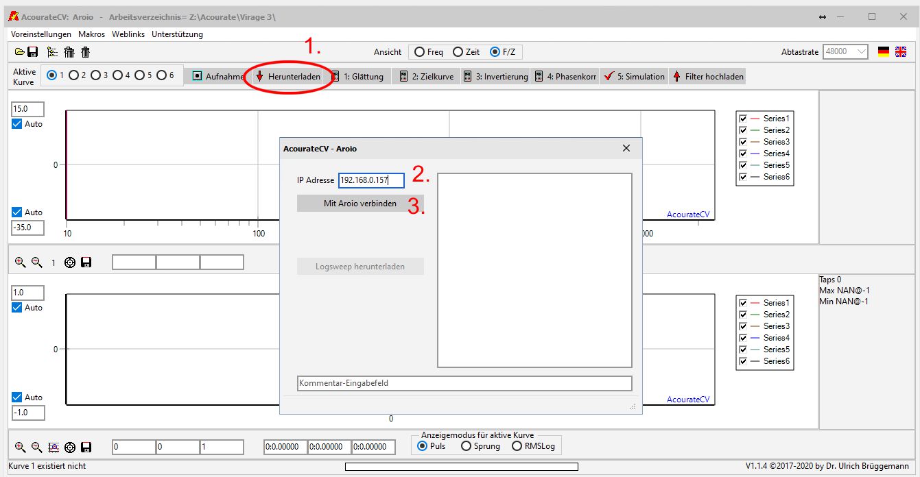The height and width of the screenshot is (477, 920).
Task: Save the lower chart with its floppy icon
Action: 86,447
